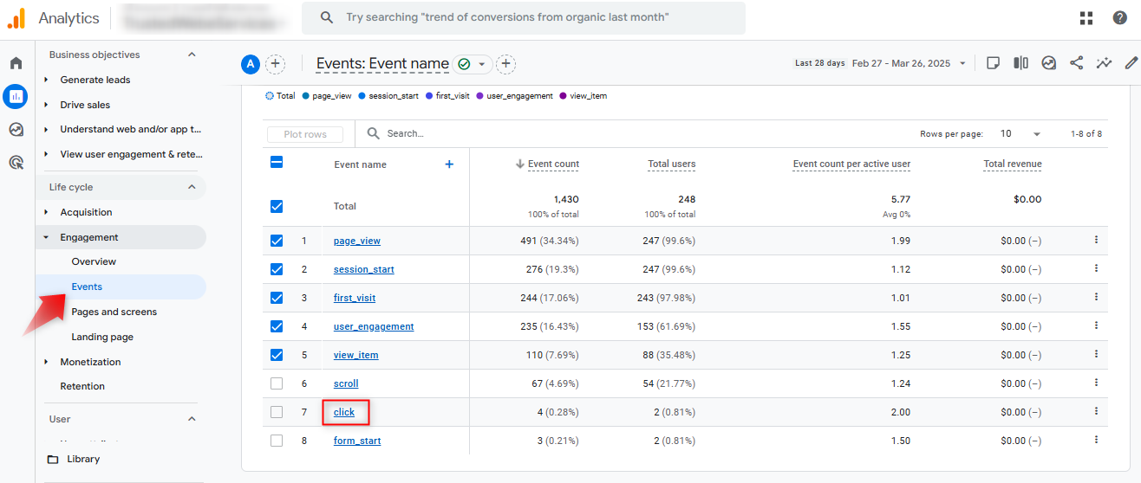
Task: Add a comparison with plus next to A
Action: (x=275, y=64)
